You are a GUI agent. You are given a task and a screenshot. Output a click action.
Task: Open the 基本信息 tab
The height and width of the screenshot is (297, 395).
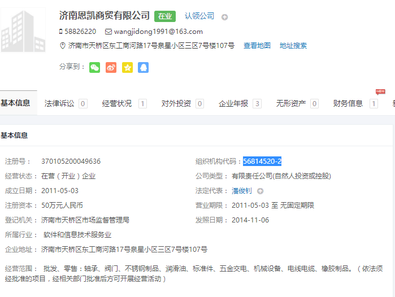(x=16, y=103)
